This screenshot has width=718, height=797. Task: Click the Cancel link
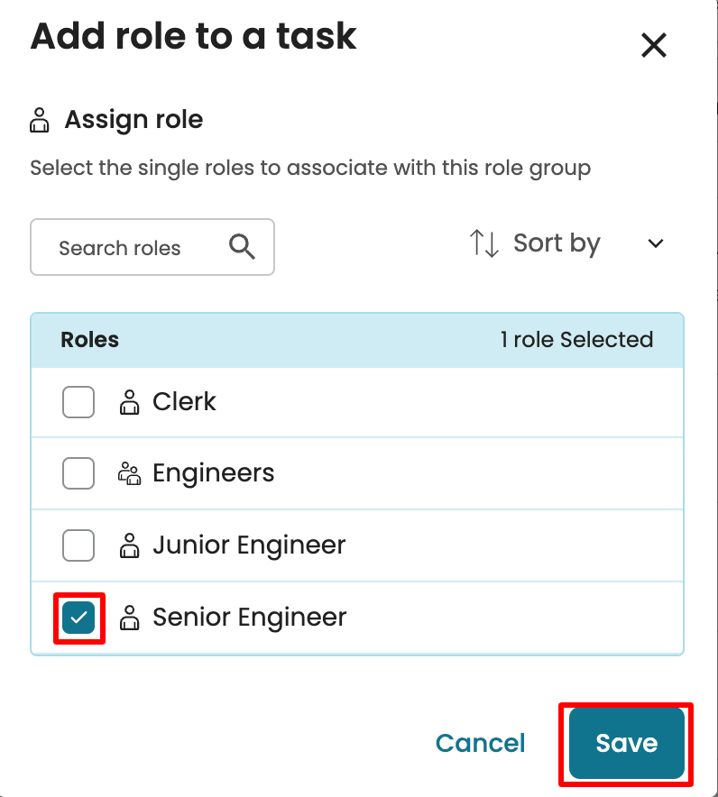tap(480, 743)
